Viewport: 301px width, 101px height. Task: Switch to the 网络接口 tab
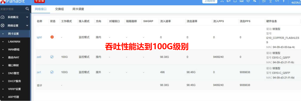pyautogui.click(x=41, y=9)
